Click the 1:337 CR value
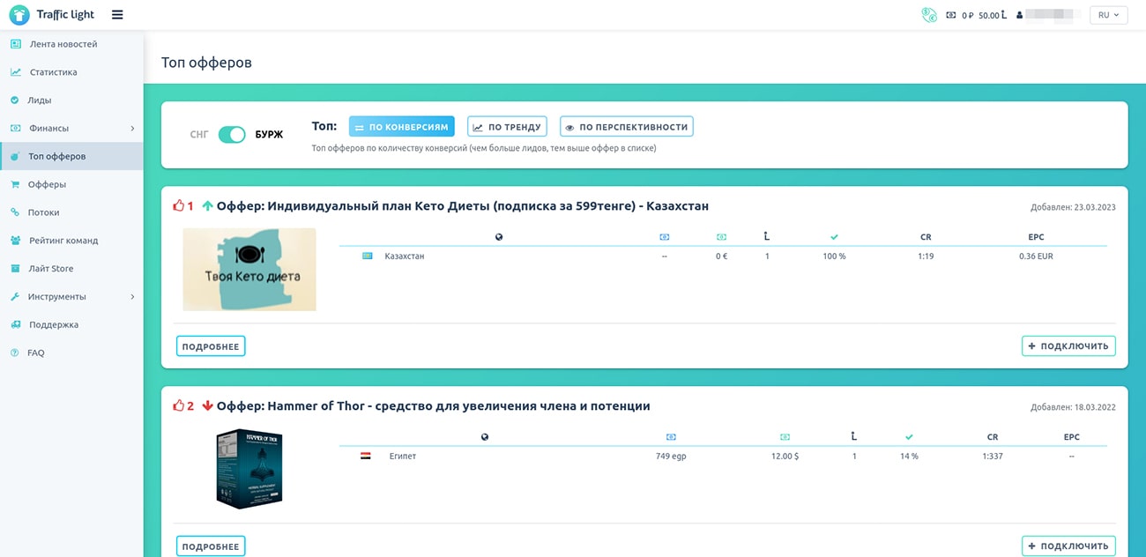This screenshot has width=1146, height=557. pos(993,457)
